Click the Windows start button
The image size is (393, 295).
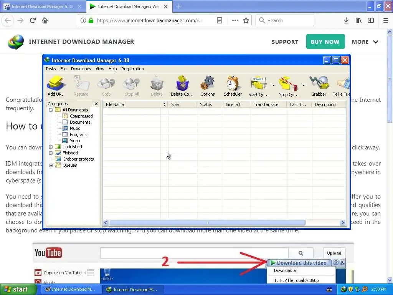pos(18,290)
